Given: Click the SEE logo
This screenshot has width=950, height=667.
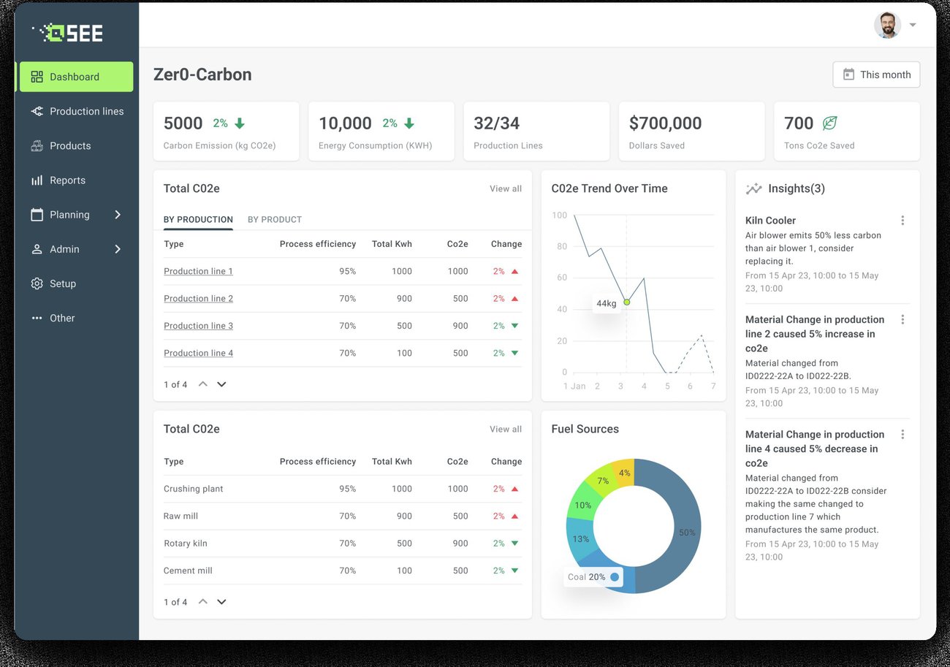Looking at the screenshot, I should [x=67, y=32].
